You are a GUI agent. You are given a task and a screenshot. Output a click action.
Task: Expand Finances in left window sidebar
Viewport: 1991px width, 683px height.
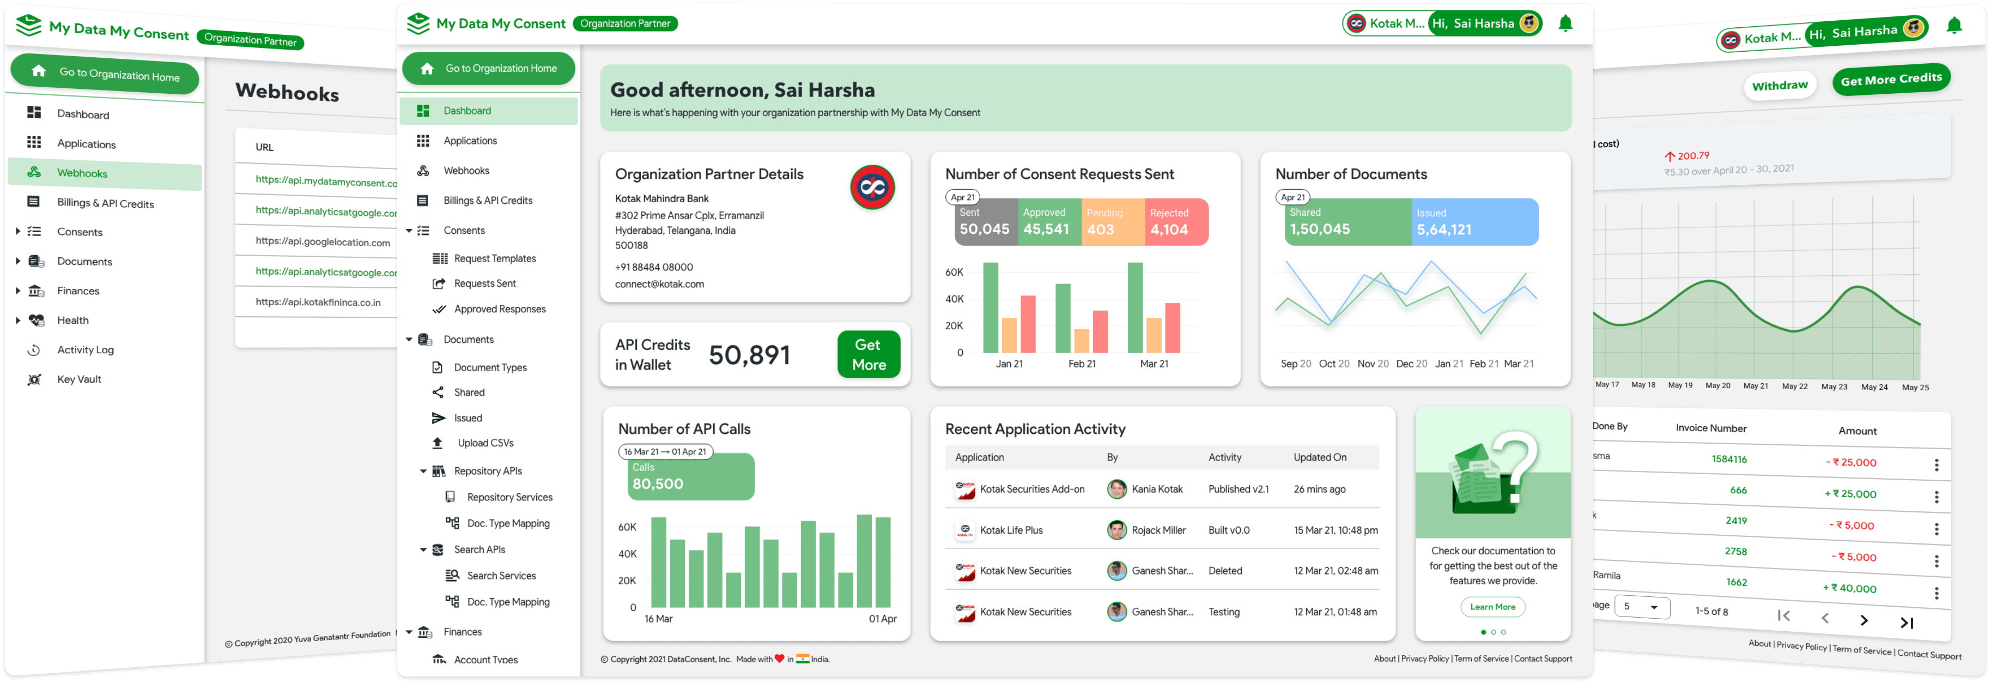point(18,290)
